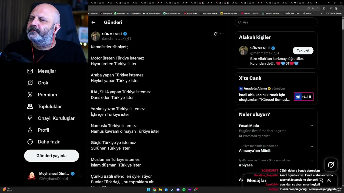The image size is (344, 193).
Task: Open Profil from the sidebar
Action: [x=38, y=130]
